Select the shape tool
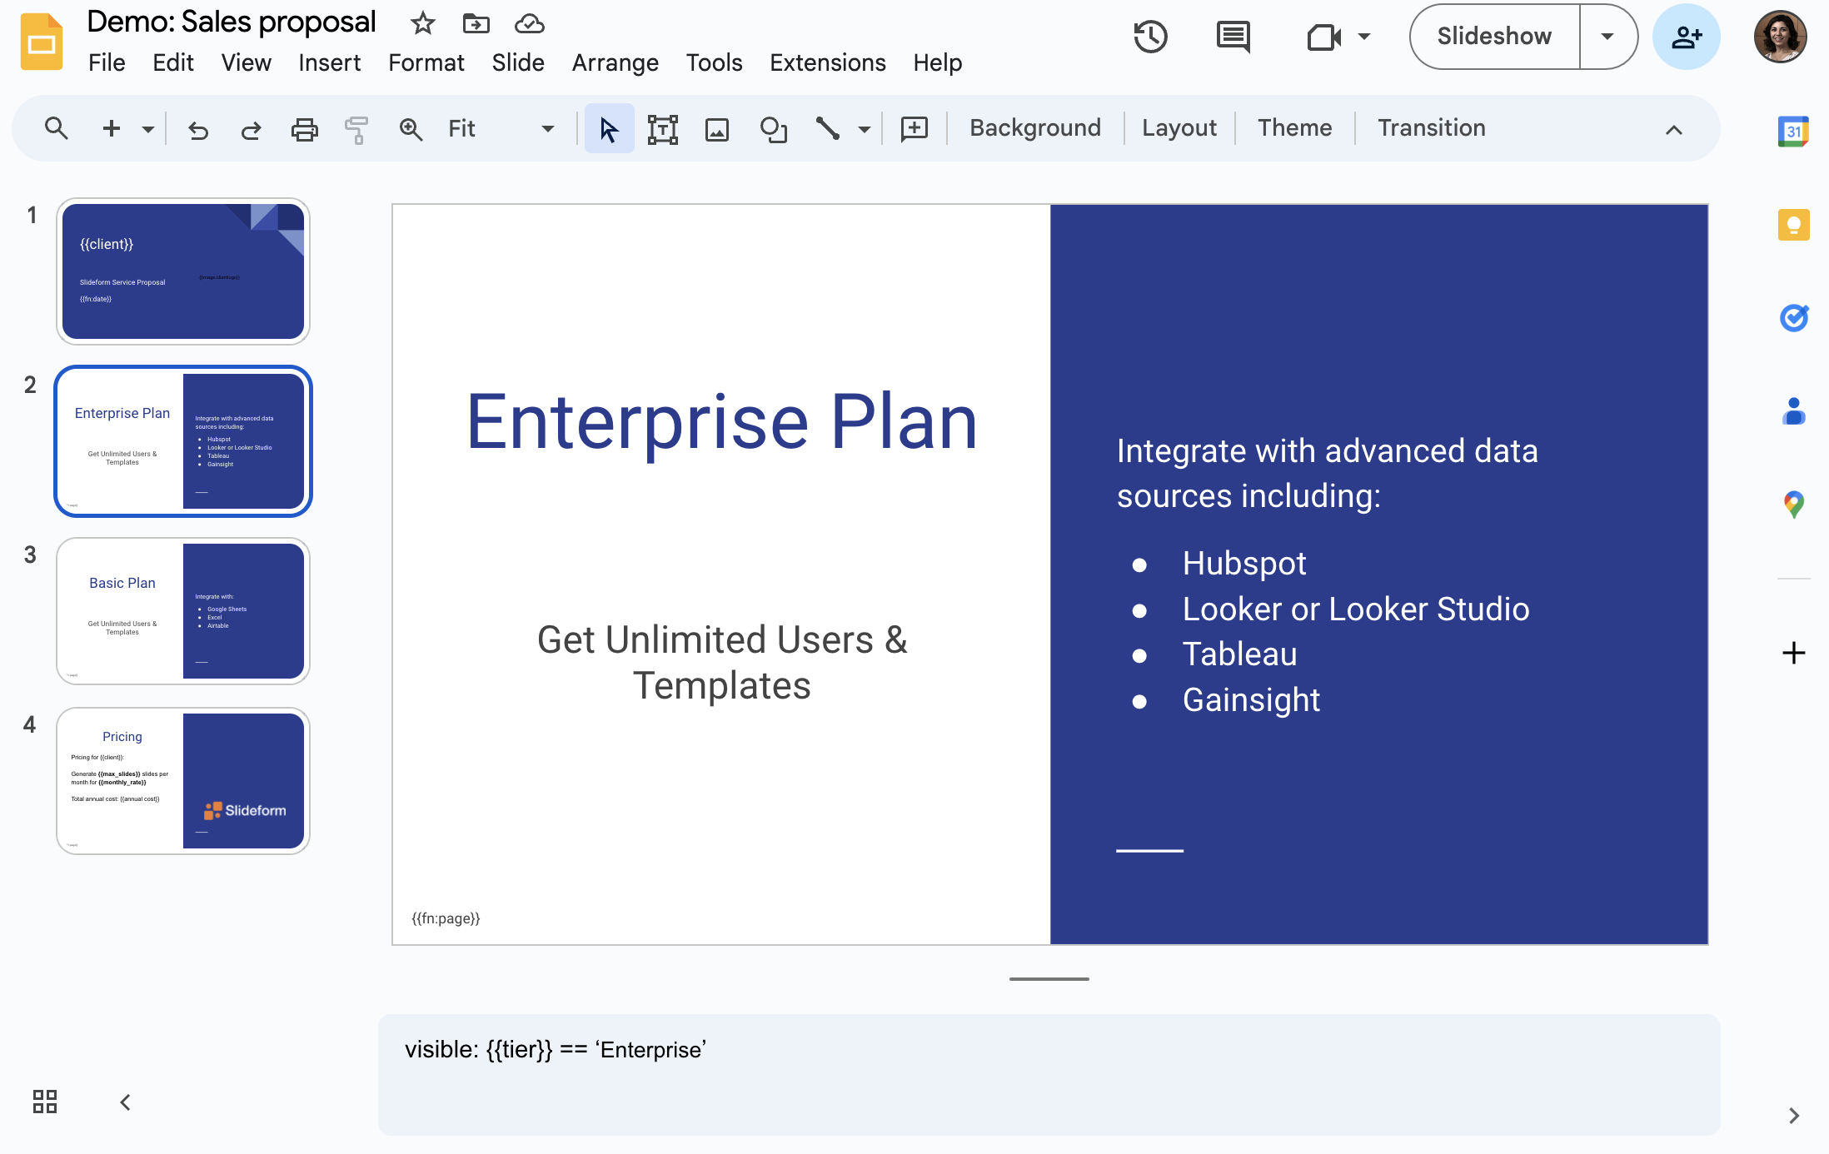This screenshot has height=1154, width=1829. pyautogui.click(x=774, y=129)
